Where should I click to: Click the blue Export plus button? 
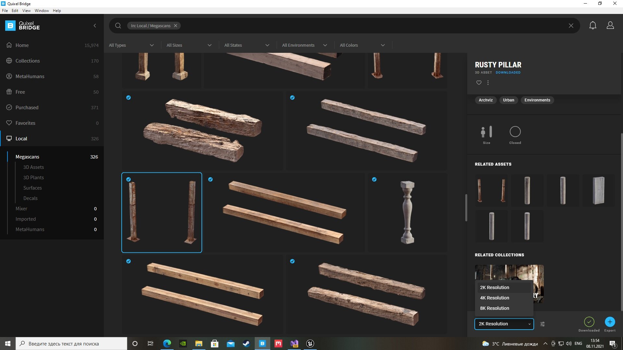tap(610, 321)
